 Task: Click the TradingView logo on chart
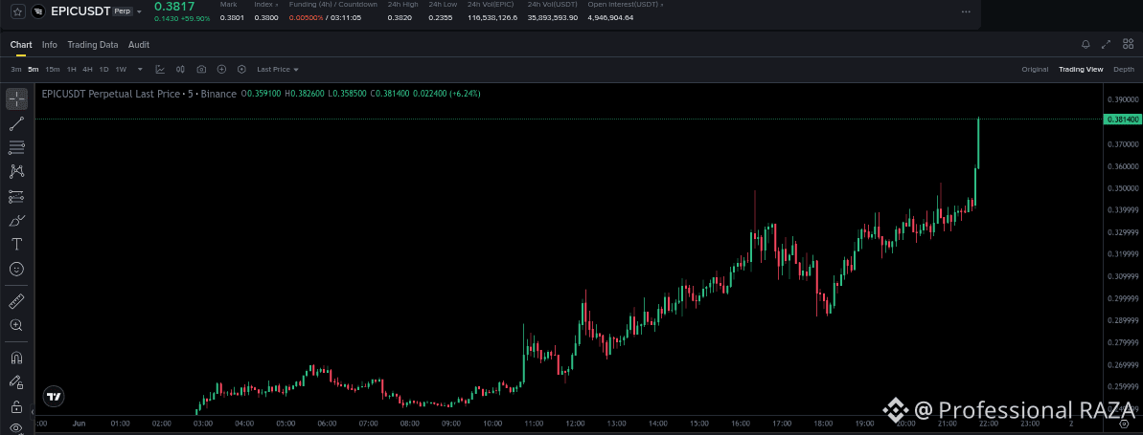coord(54,397)
